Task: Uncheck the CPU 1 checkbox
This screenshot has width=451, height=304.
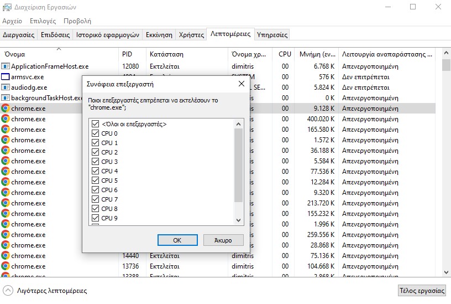Action: click(95, 143)
